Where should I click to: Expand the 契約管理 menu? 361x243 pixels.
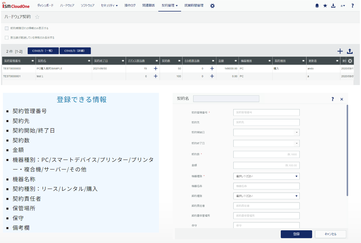pos(170,6)
